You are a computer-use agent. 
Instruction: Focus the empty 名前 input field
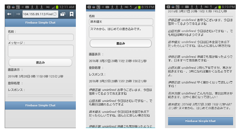41,37
